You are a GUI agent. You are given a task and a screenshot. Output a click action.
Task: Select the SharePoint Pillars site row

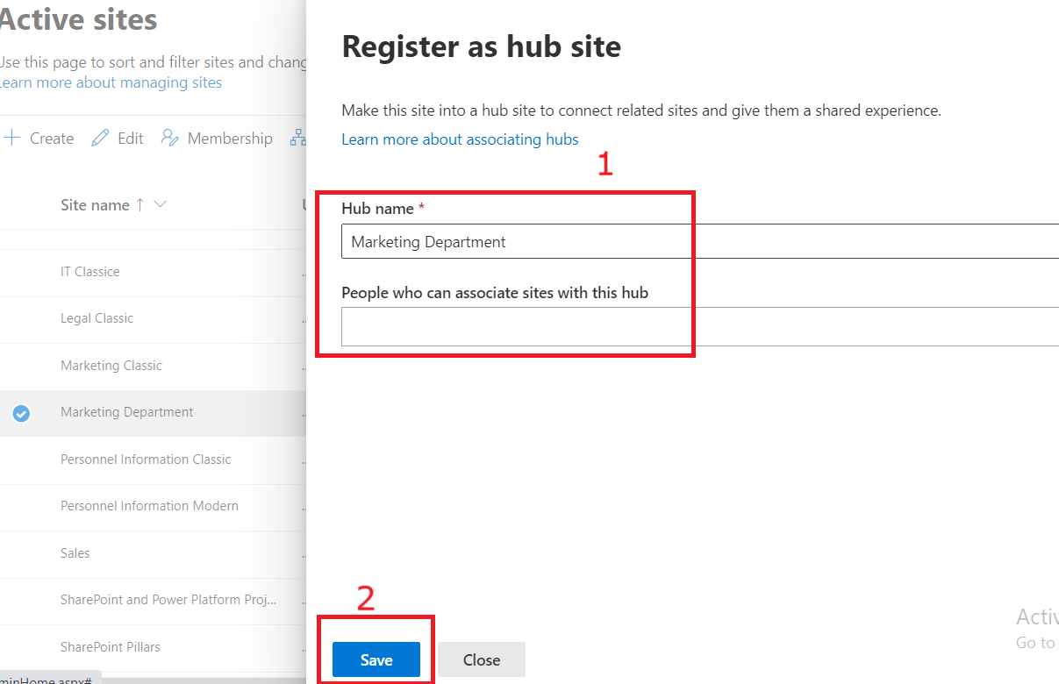[x=111, y=647]
